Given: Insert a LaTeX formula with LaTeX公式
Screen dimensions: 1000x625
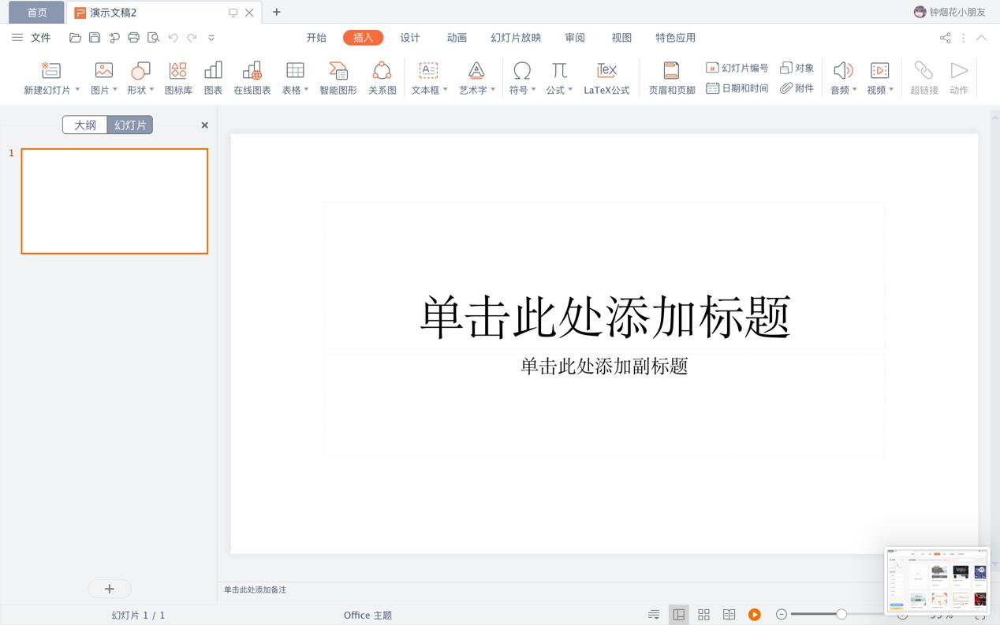Looking at the screenshot, I should tap(606, 76).
